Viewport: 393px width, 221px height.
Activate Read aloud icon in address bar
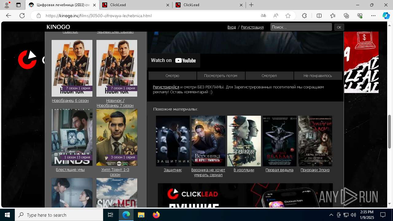click(x=276, y=16)
